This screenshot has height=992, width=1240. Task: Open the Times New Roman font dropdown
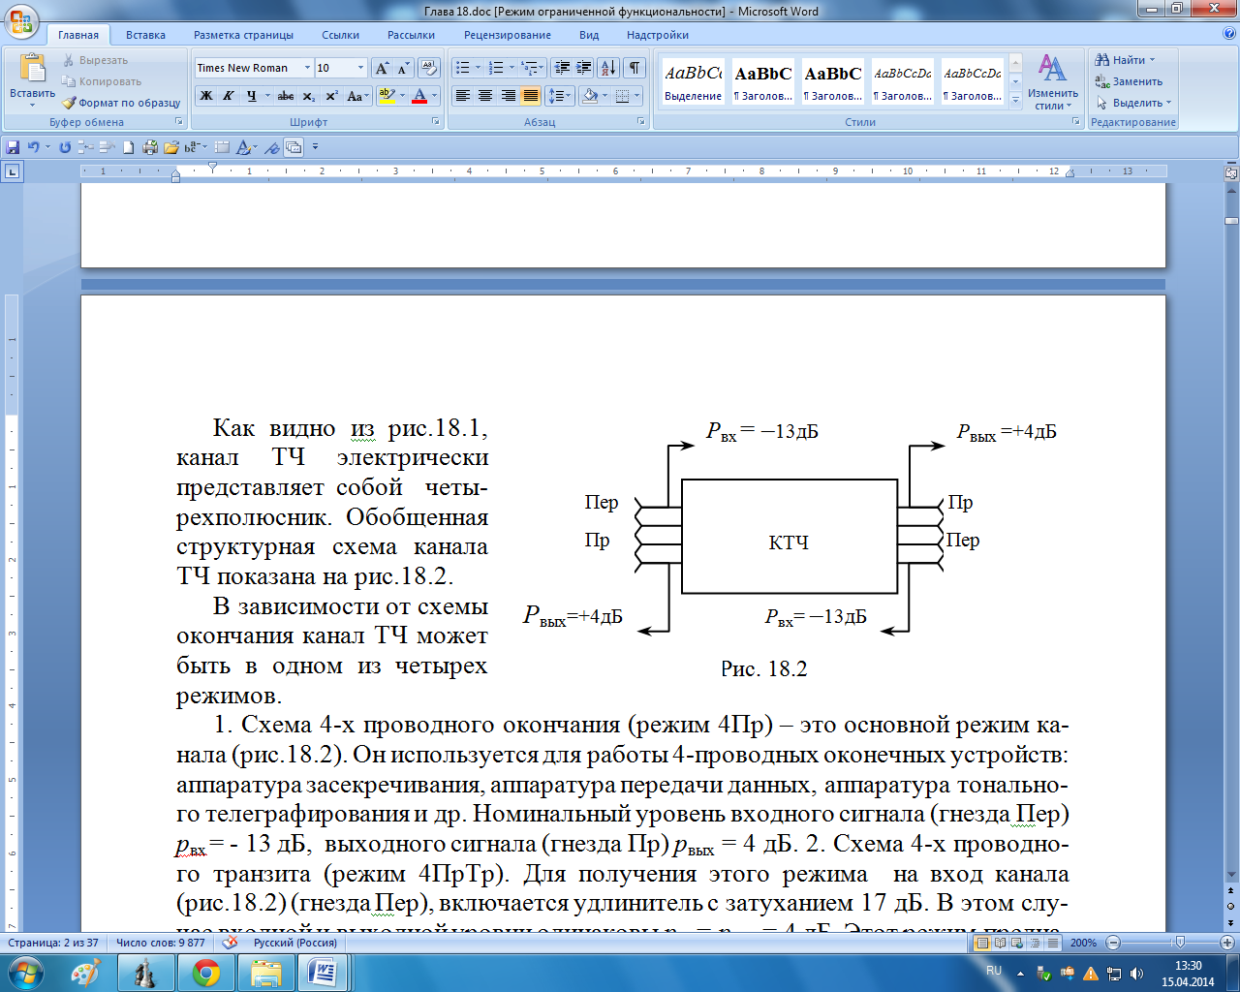[307, 68]
